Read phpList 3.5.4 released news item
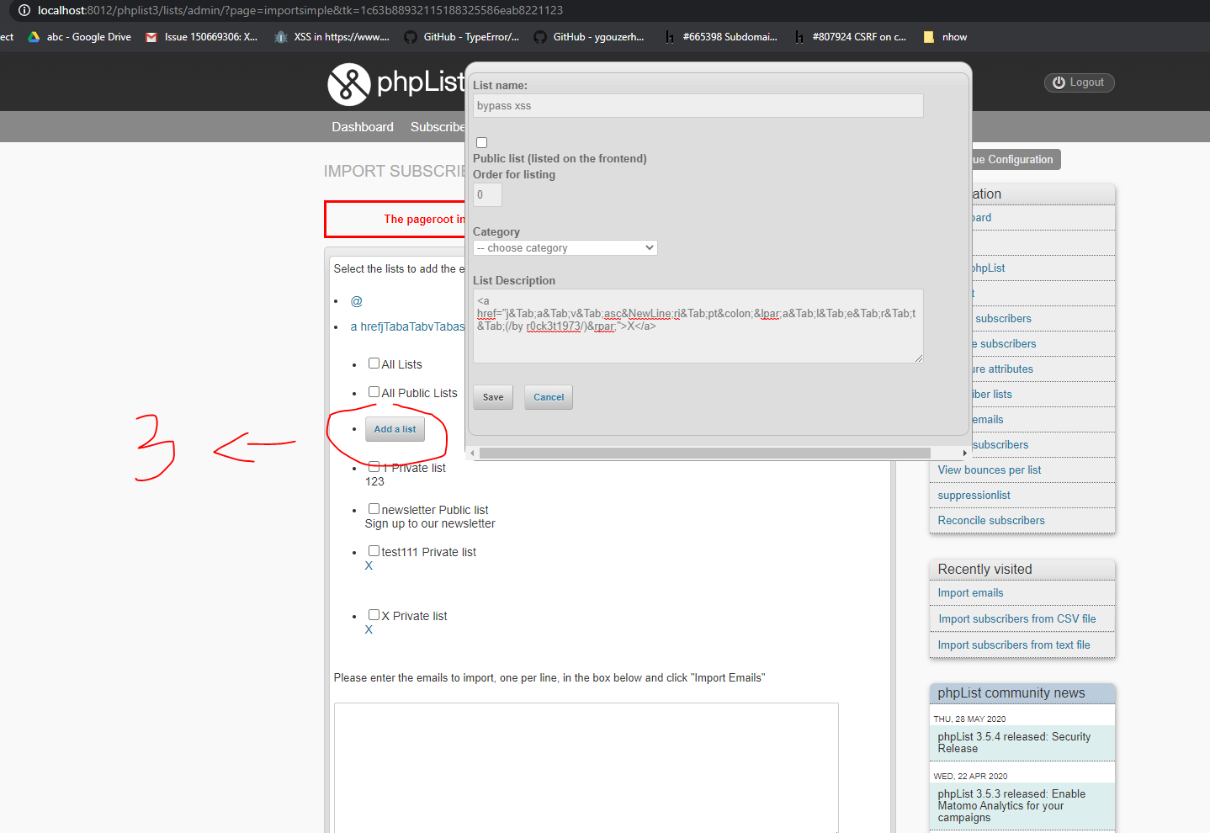The width and height of the screenshot is (1210, 833). pyautogui.click(x=1014, y=742)
